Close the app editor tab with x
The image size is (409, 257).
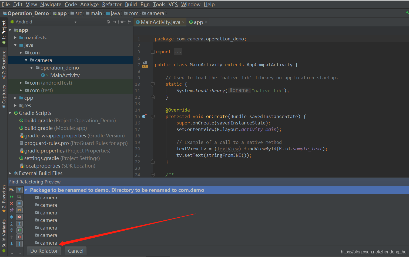click(x=206, y=22)
